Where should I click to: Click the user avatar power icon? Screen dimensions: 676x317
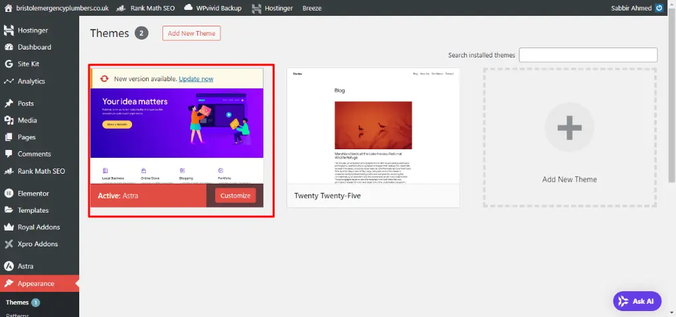[659, 8]
